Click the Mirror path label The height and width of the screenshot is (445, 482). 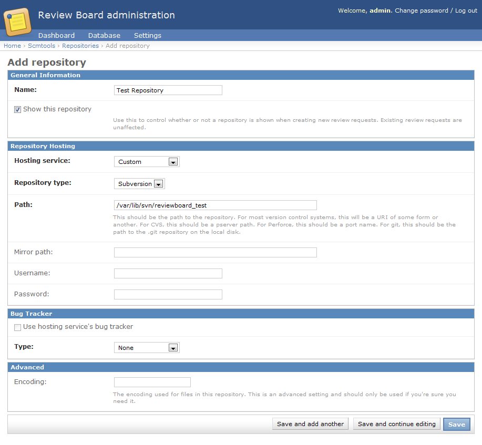[33, 252]
